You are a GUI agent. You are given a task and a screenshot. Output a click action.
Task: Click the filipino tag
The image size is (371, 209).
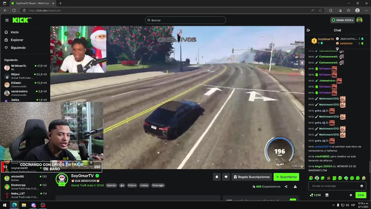pos(132,185)
